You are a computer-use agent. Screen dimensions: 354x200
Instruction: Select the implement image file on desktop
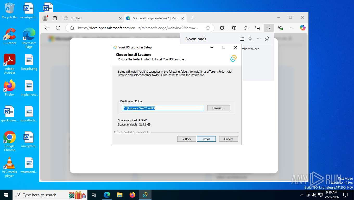coord(29,88)
